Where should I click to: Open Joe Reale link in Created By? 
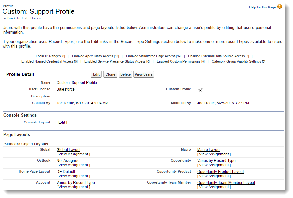tap(65, 103)
